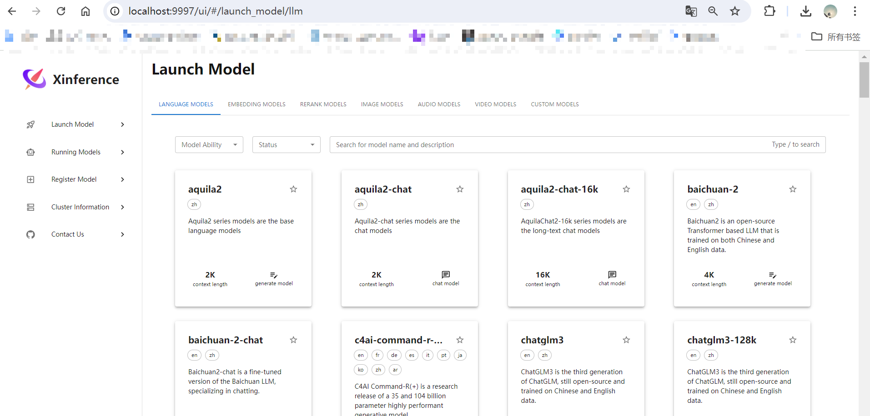The height and width of the screenshot is (416, 870).
Task: Click the rocket icon beside Launch Model
Action: pyautogui.click(x=30, y=124)
